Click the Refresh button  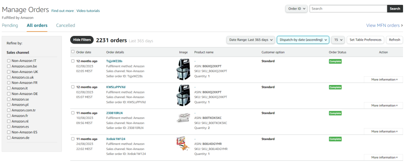tap(394, 40)
